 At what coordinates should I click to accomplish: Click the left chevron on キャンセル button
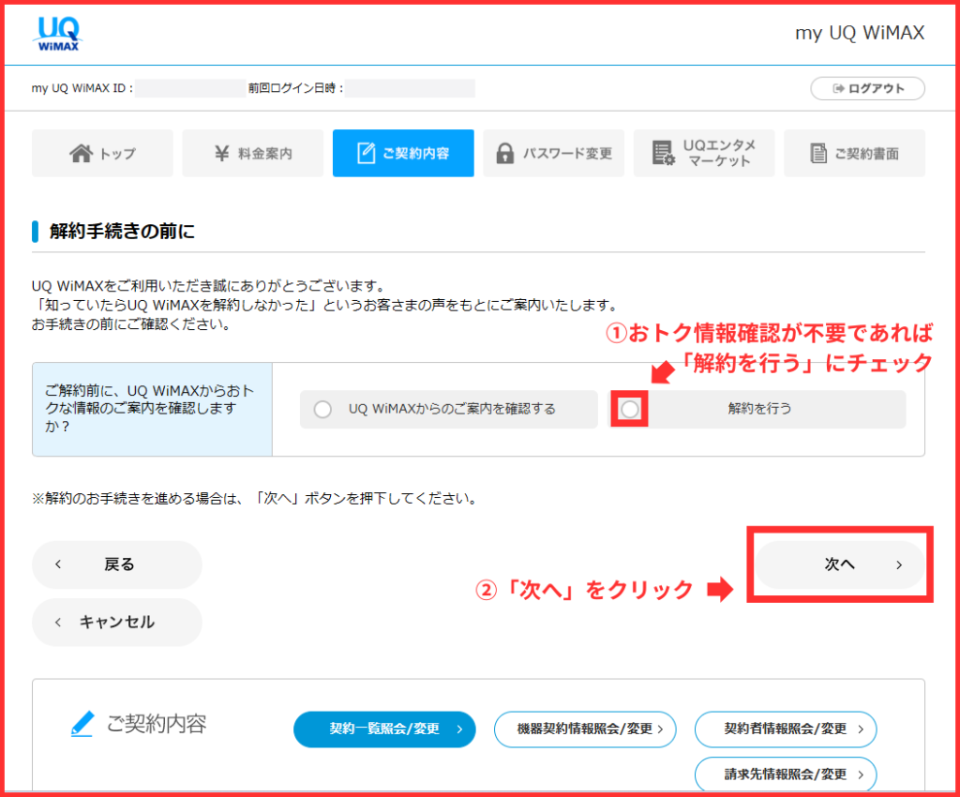click(x=58, y=623)
